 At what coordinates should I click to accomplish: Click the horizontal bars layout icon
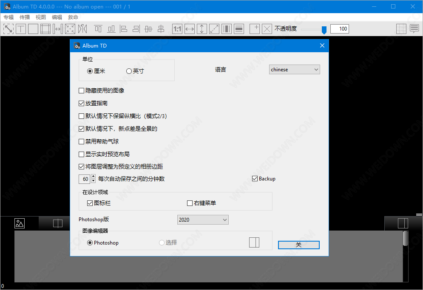pos(239,29)
